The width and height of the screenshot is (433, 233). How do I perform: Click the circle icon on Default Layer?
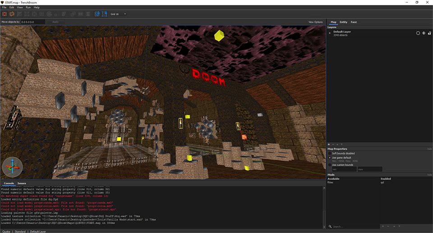point(418,33)
